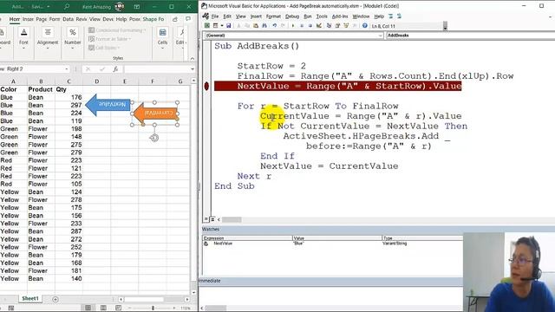This screenshot has height=312, width=555.
Task: Expand the Font group dropdown
Action: point(23,48)
